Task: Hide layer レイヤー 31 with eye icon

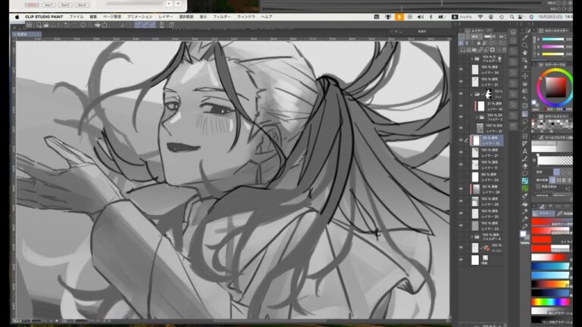Action: tap(461, 82)
